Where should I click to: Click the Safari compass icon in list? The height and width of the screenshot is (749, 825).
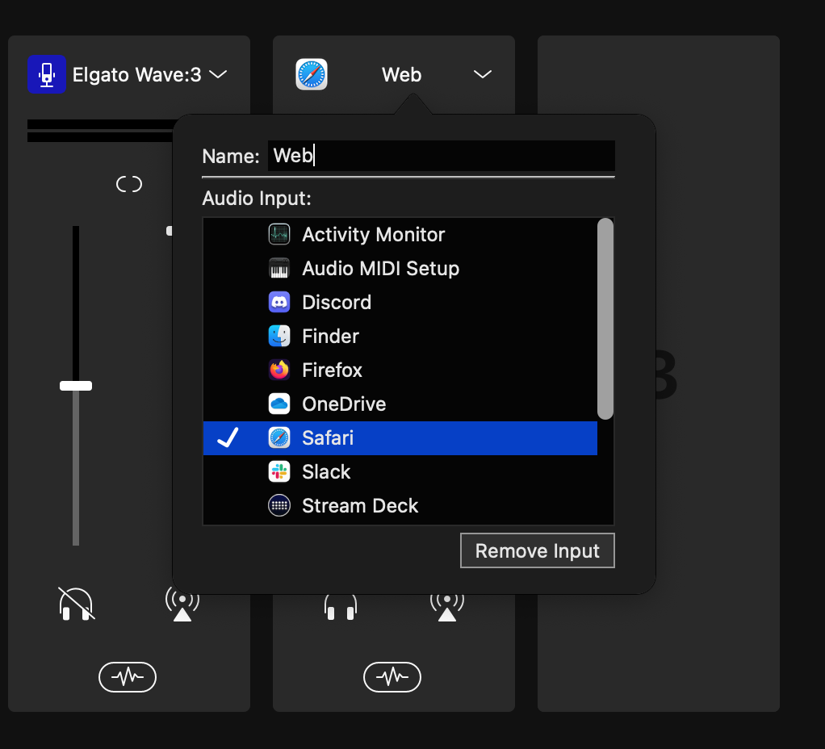[279, 438]
